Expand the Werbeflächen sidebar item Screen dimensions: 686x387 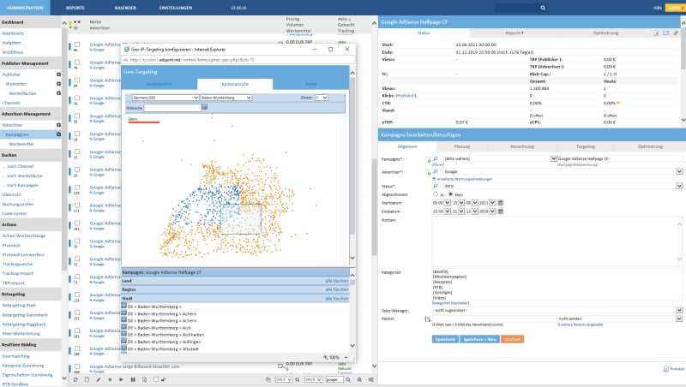[58, 93]
